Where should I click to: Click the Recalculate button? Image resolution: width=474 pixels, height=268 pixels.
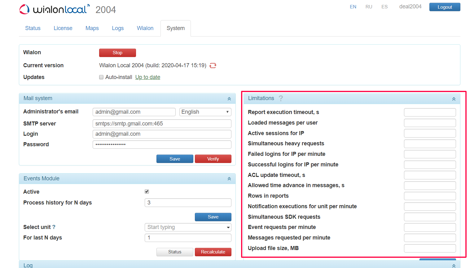(x=213, y=252)
